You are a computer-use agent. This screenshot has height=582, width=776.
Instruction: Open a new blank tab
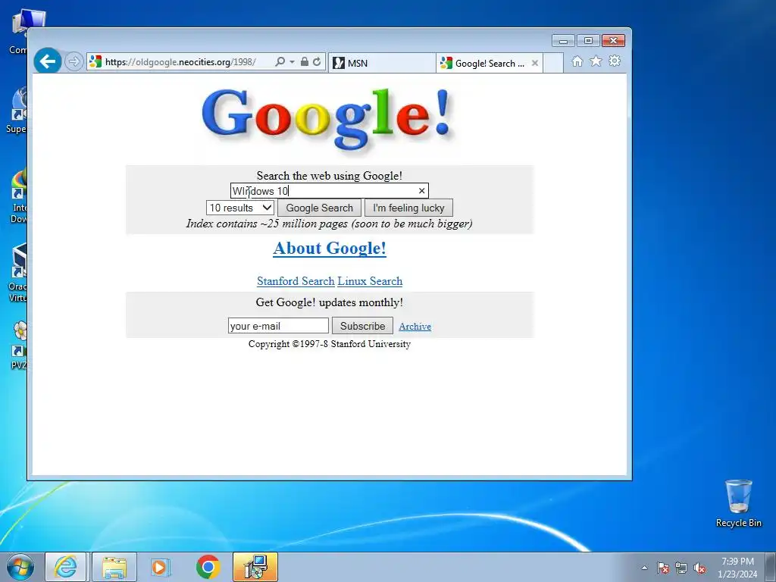point(553,64)
